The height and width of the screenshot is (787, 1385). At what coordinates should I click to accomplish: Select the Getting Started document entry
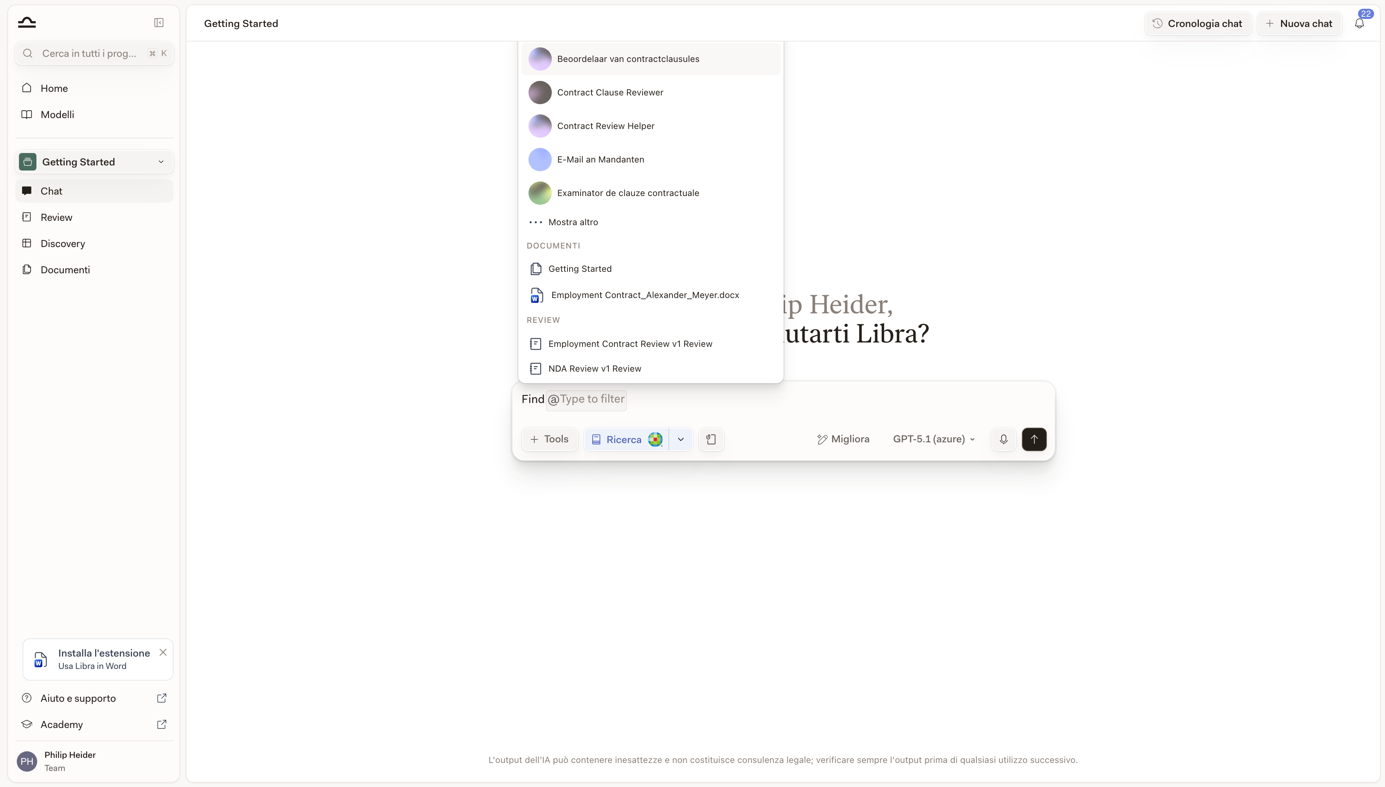coord(650,269)
